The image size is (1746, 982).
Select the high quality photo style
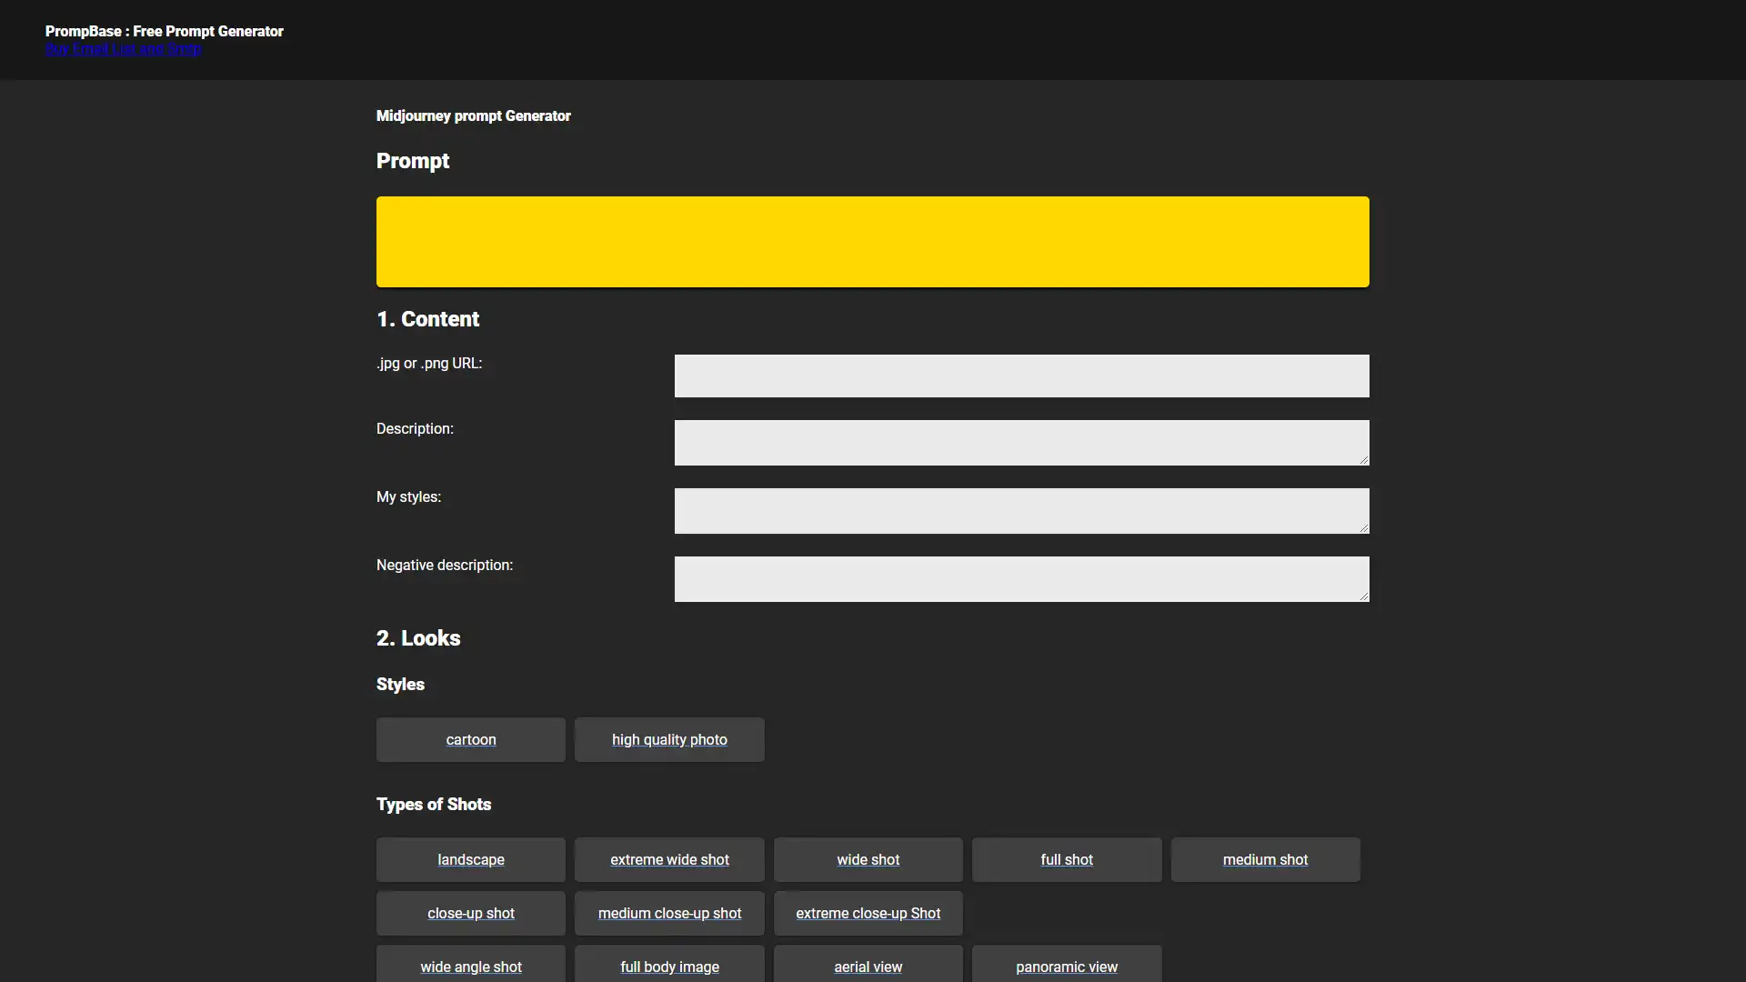coord(669,738)
